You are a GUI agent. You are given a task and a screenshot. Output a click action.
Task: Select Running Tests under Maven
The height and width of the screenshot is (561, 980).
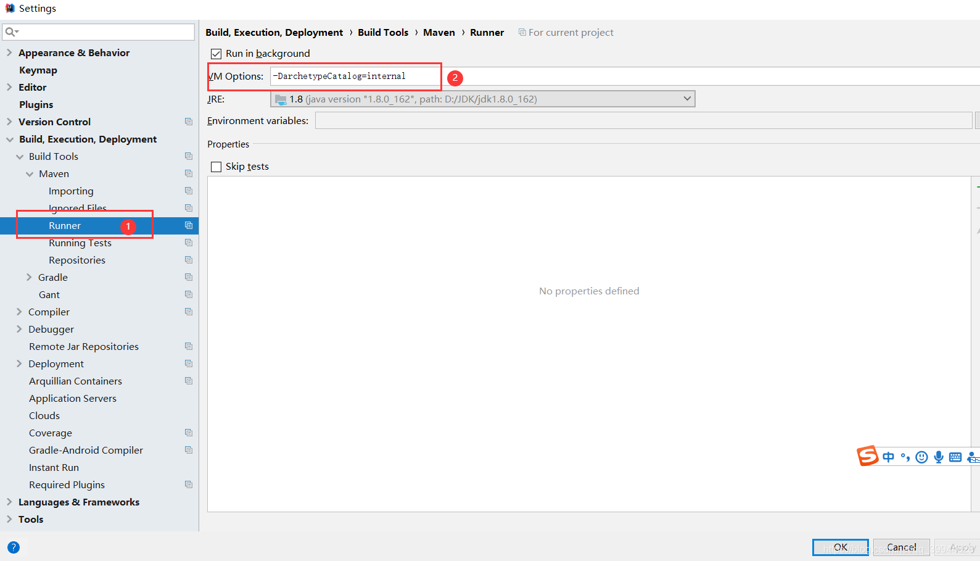pyautogui.click(x=80, y=243)
